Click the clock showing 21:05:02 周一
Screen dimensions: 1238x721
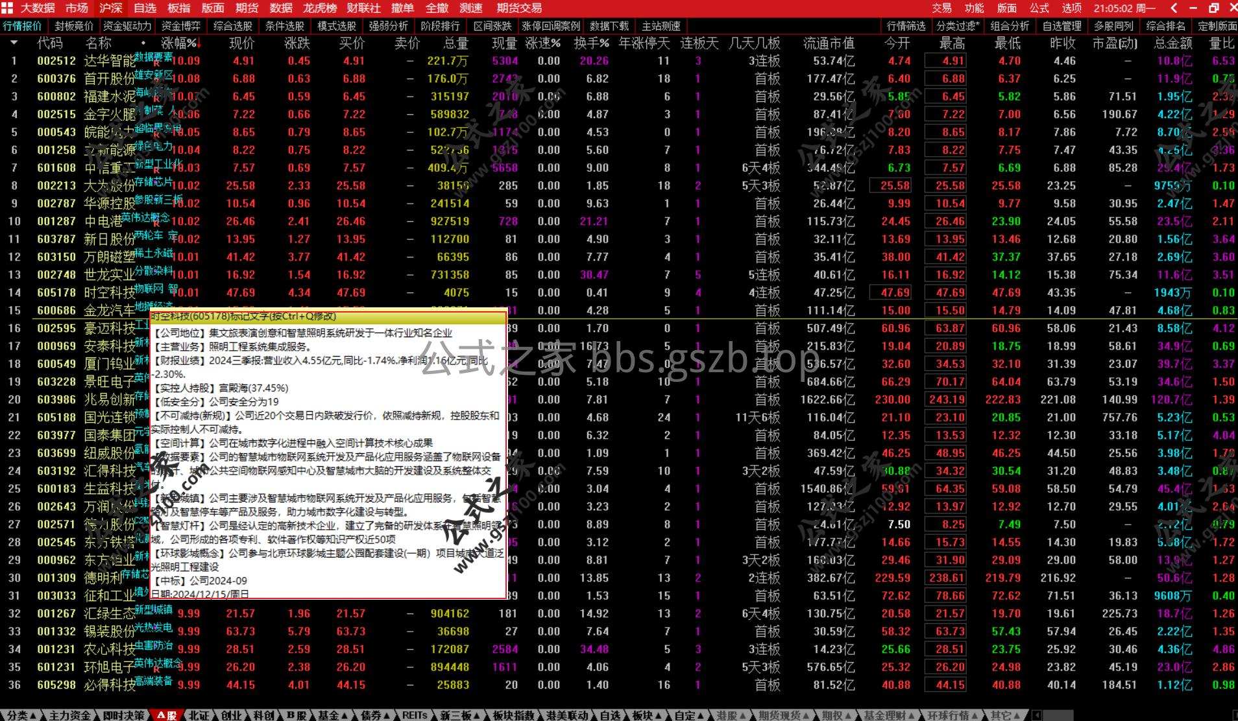click(1124, 8)
